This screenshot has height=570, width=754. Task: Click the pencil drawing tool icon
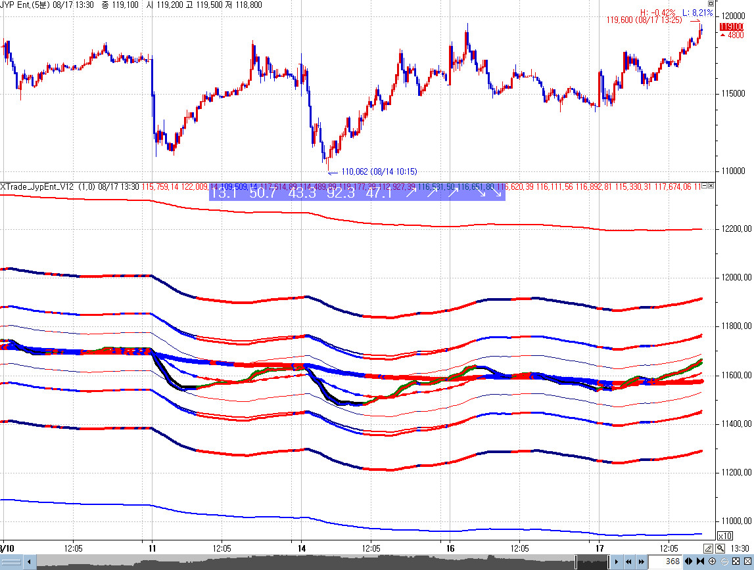pyautogui.click(x=708, y=548)
